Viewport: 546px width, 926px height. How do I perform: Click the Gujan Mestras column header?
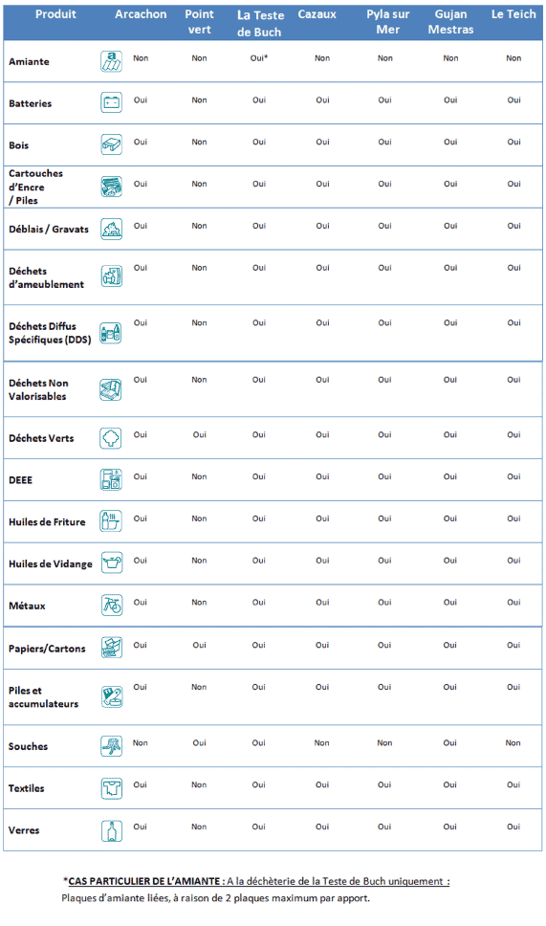pos(451,22)
